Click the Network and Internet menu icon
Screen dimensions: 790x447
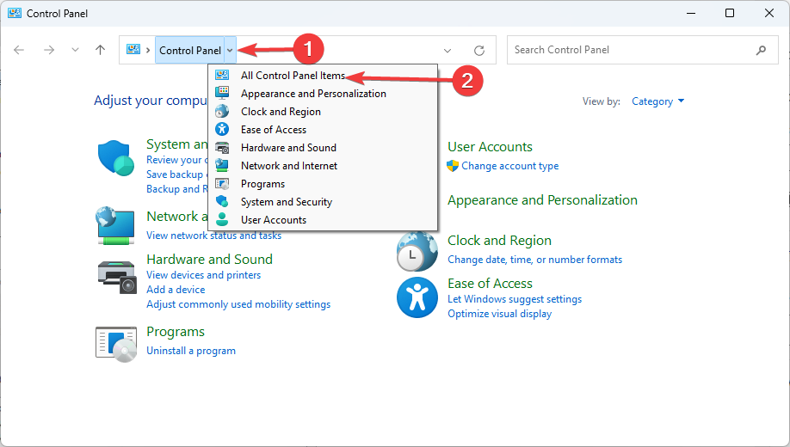click(x=222, y=165)
